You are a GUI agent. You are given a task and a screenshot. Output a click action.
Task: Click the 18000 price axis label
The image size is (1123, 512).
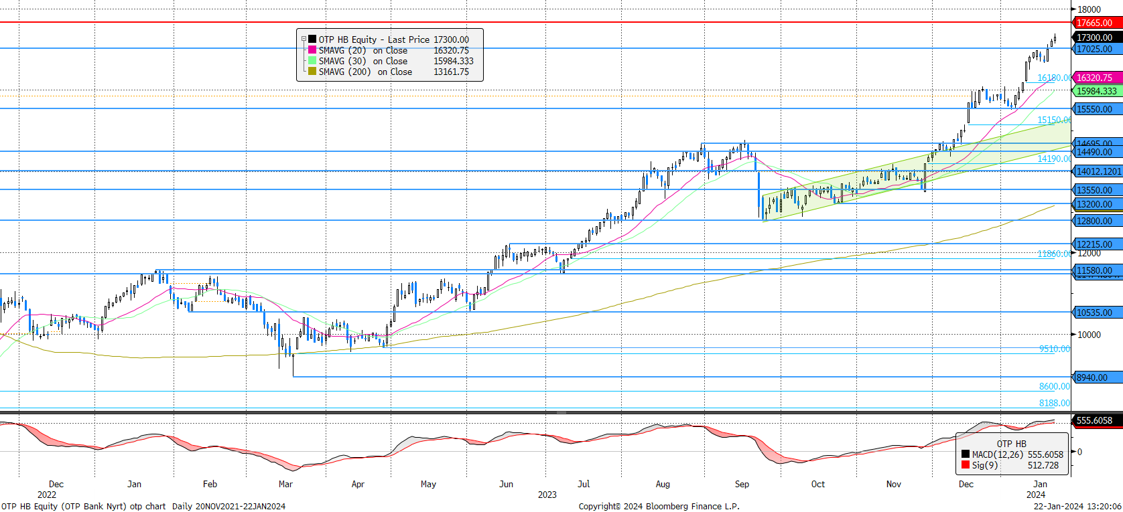[x=1089, y=9]
